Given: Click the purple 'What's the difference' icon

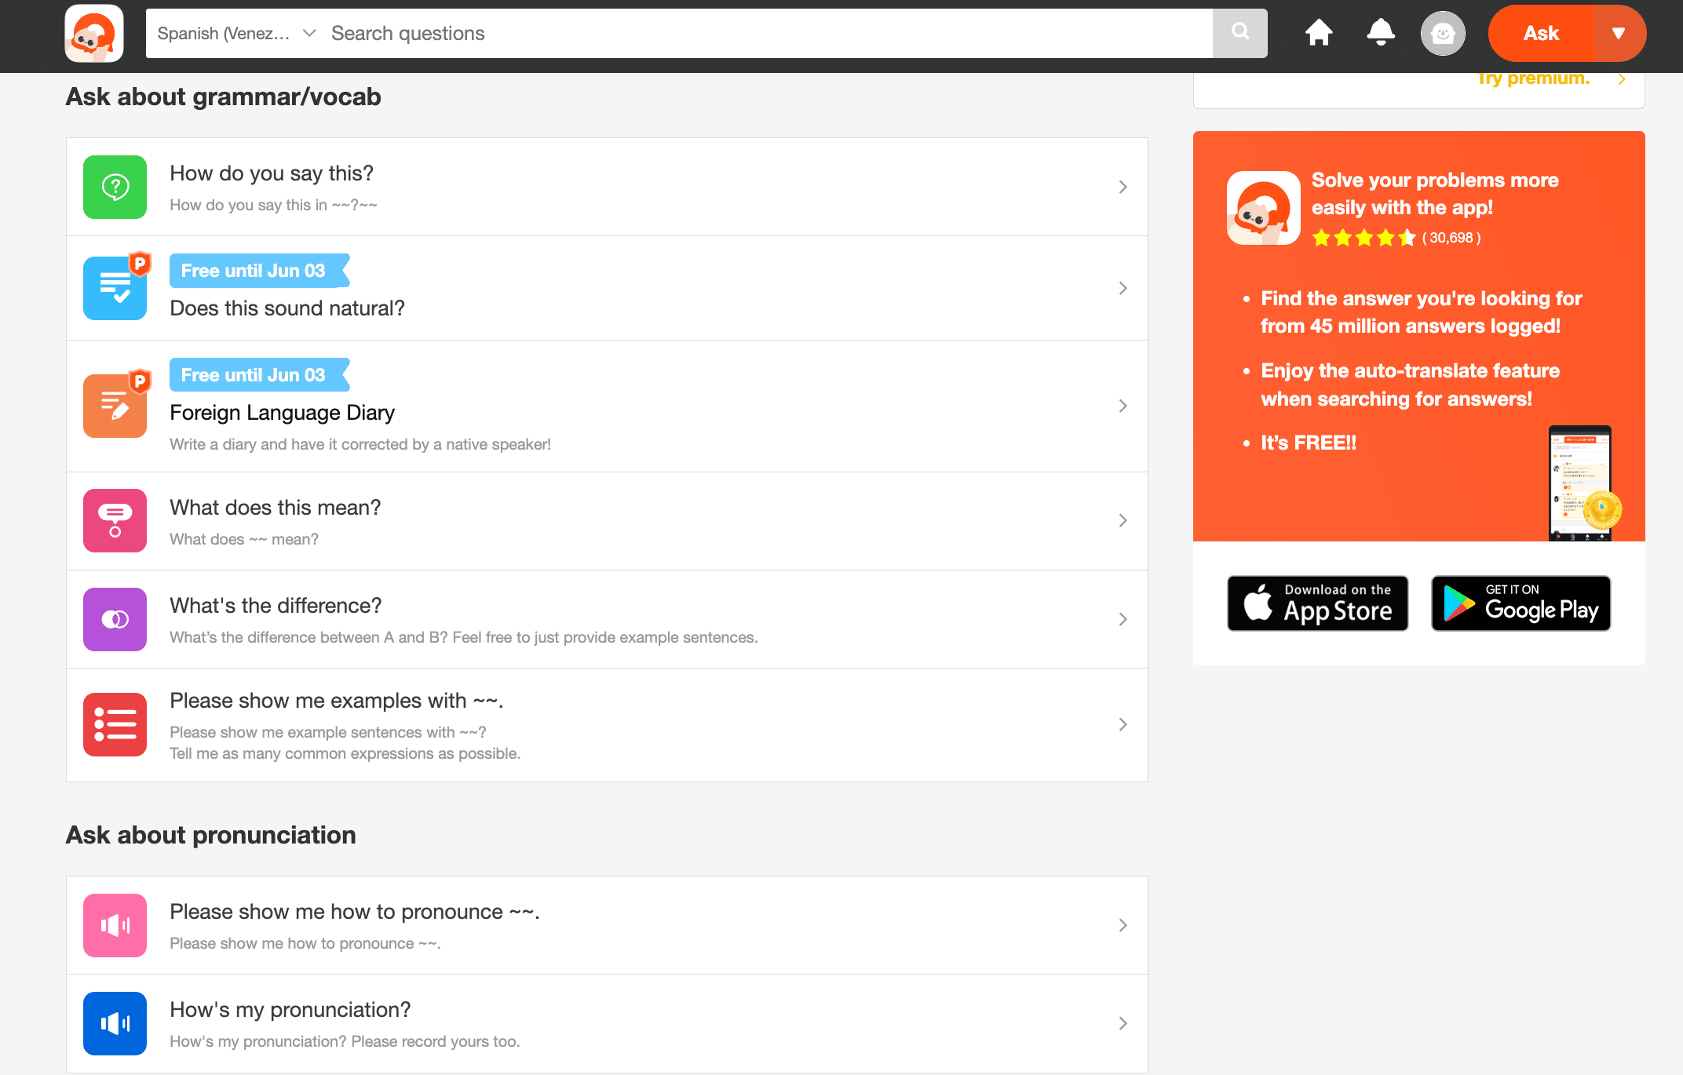Looking at the screenshot, I should (115, 619).
